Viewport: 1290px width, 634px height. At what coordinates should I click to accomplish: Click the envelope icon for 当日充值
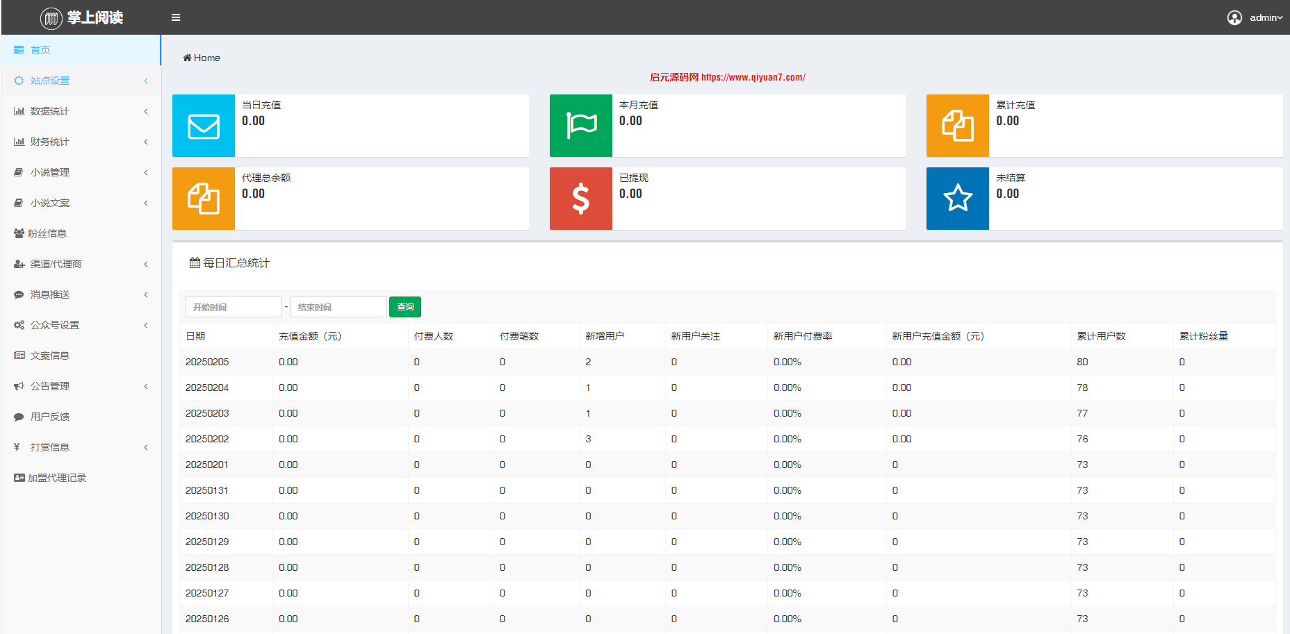(x=204, y=126)
